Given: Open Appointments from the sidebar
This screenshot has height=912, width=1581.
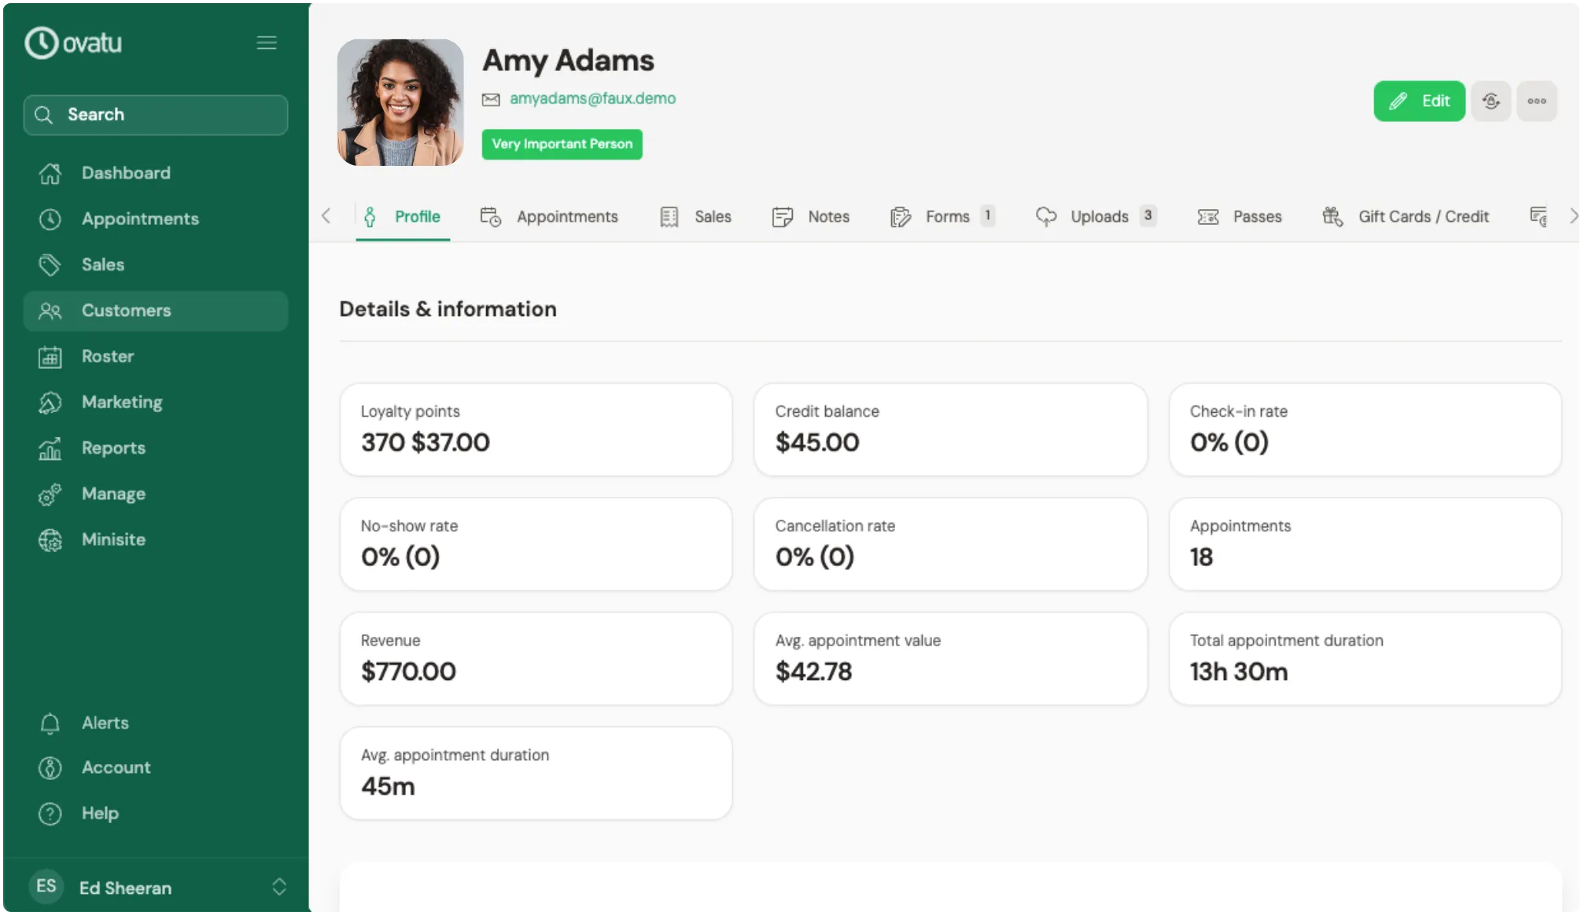Looking at the screenshot, I should coord(140,219).
